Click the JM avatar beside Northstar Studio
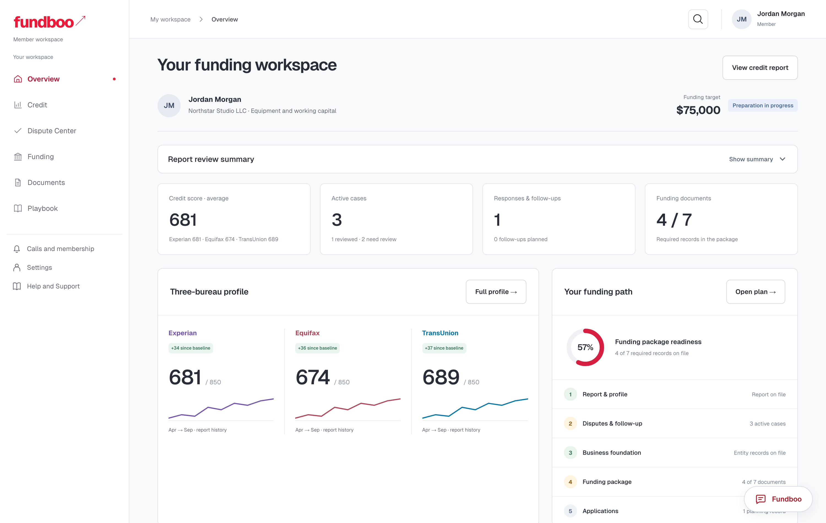 tap(169, 106)
